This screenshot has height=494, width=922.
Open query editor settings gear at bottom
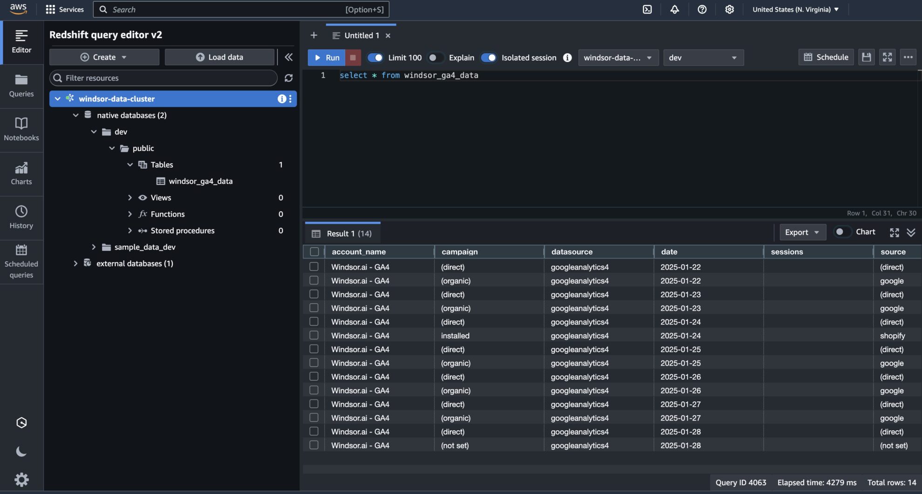pos(21,480)
